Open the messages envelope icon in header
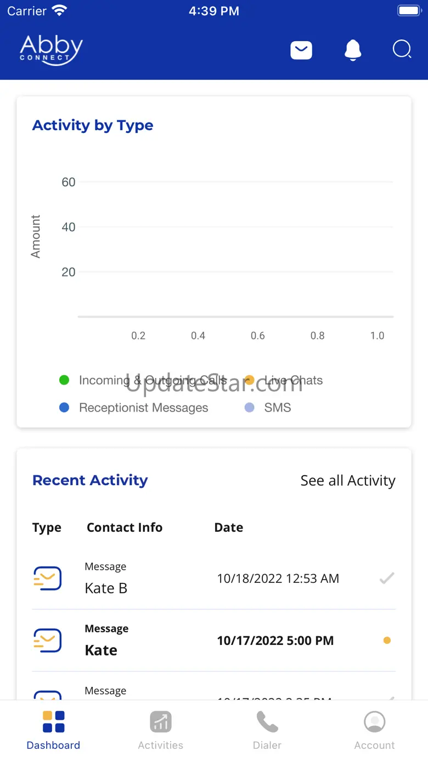 pos(301,51)
